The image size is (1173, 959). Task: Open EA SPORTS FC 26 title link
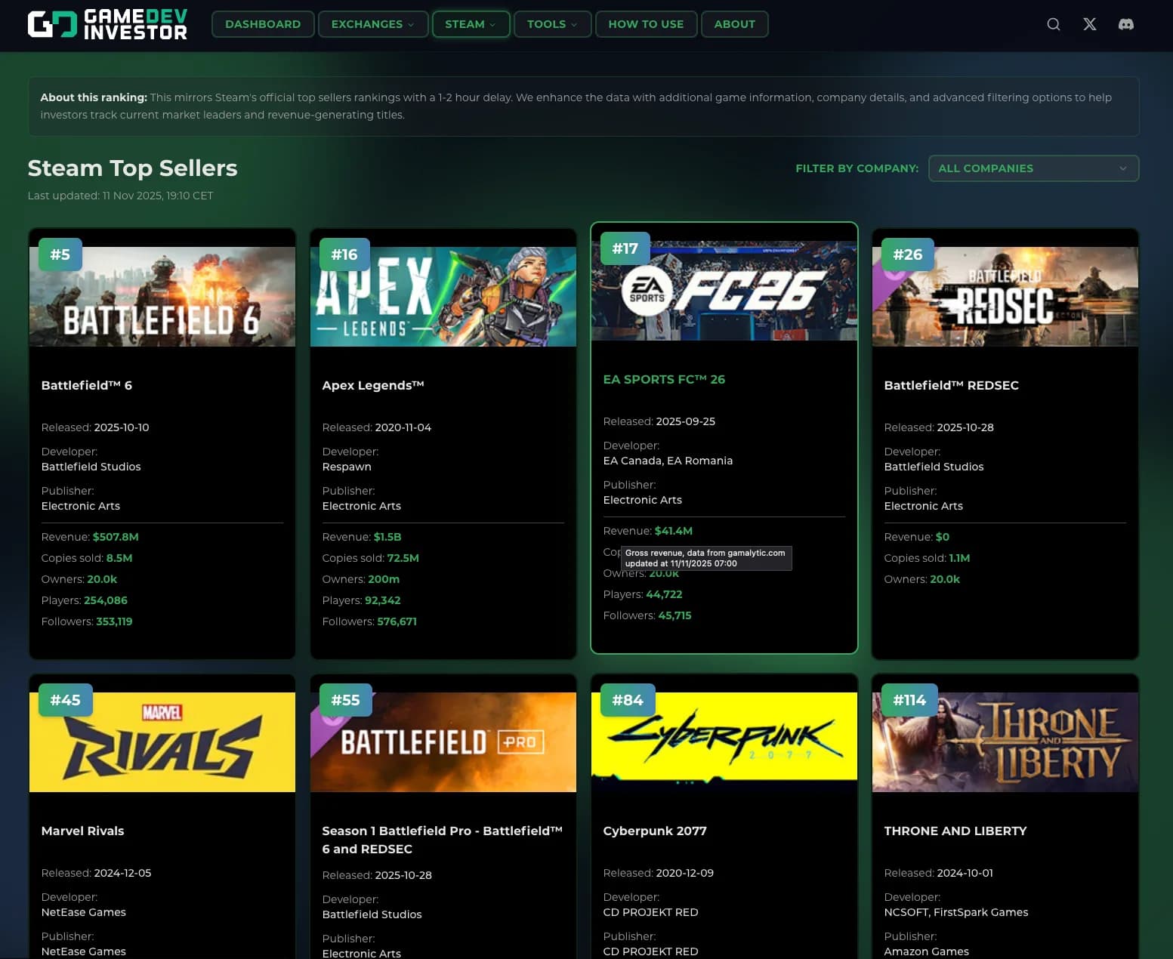(664, 379)
